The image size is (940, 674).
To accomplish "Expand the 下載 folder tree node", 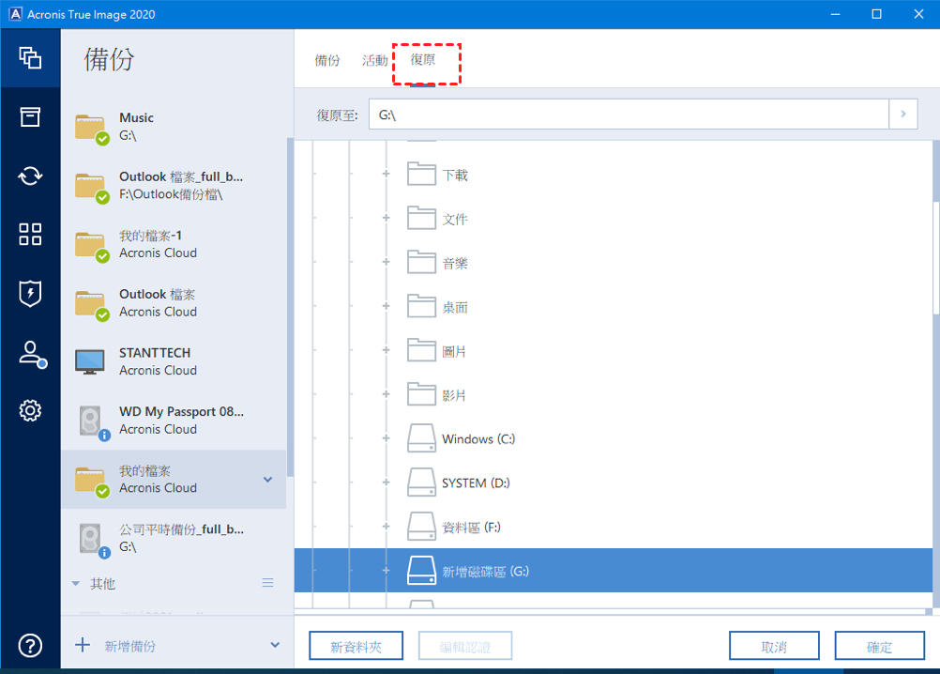I will (x=386, y=175).
